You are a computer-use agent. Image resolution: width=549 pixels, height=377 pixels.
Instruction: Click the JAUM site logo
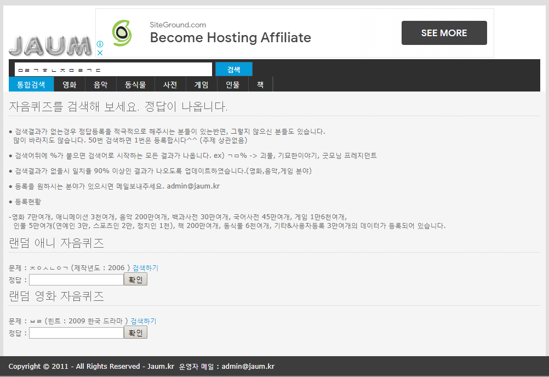(x=50, y=46)
